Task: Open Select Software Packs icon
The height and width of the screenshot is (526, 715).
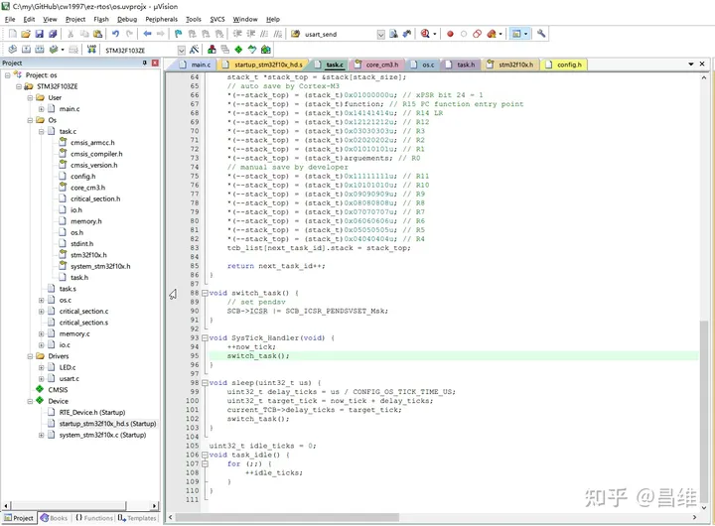Action: pyautogui.click(x=252, y=50)
